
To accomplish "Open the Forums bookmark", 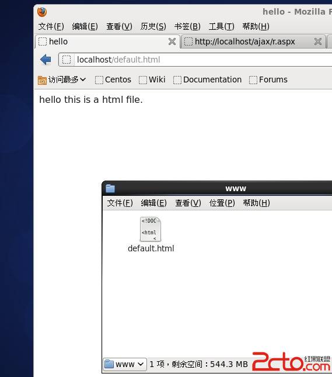I will (x=268, y=80).
